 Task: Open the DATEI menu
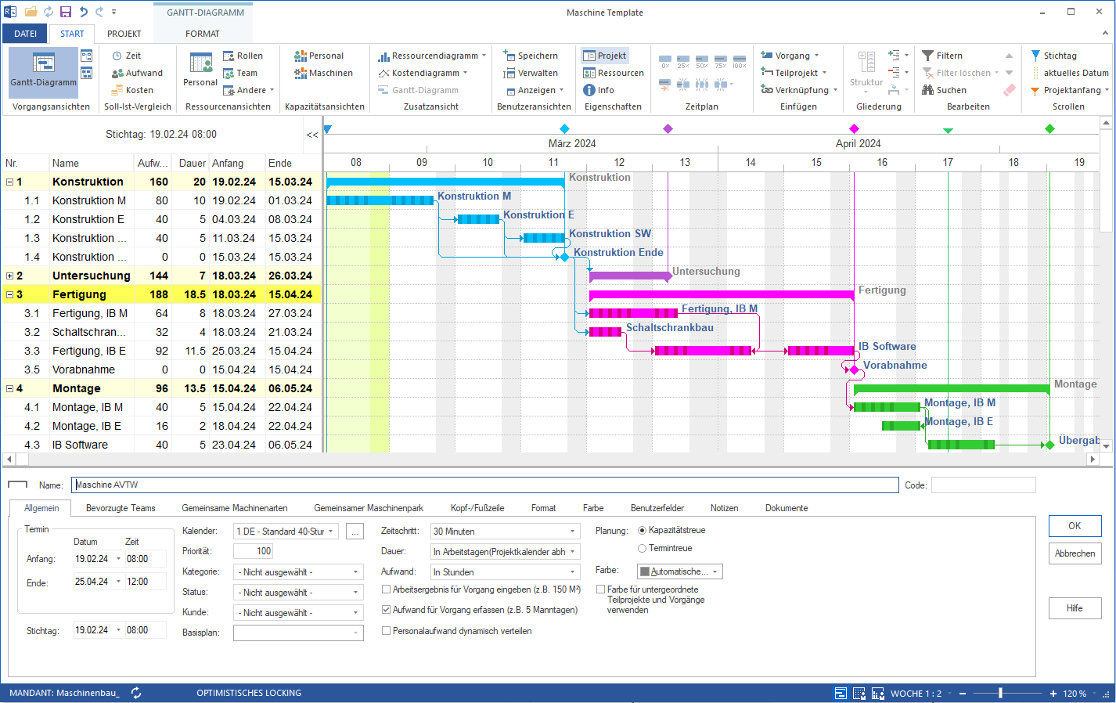point(25,34)
